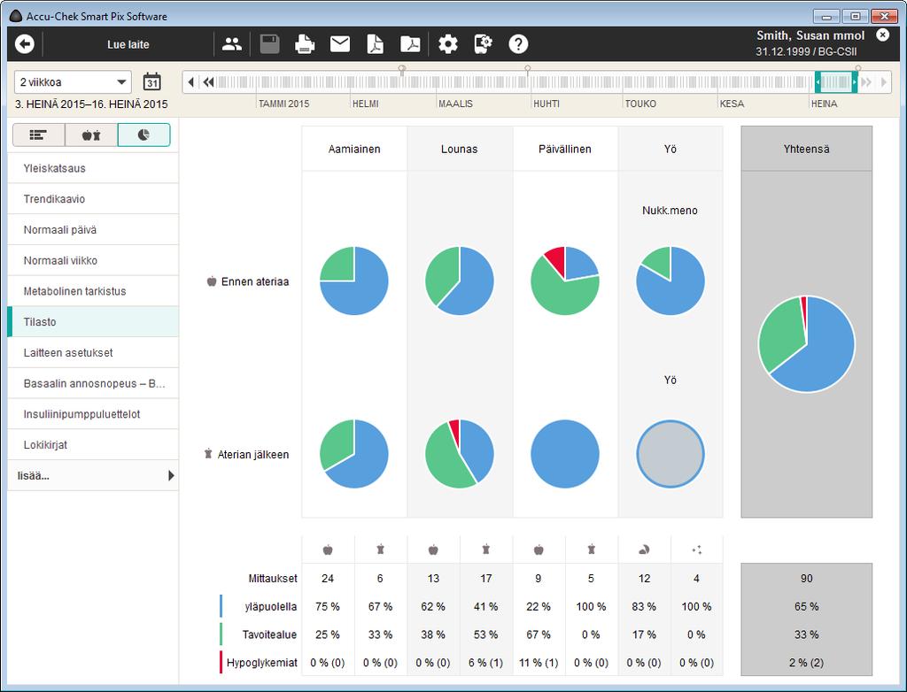Open Yleiskatsaus report
The height and width of the screenshot is (692, 907).
tap(93, 168)
